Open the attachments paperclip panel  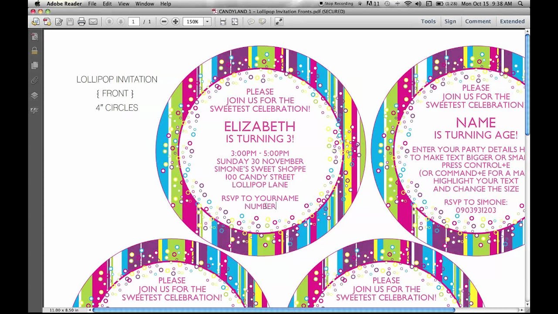34,80
